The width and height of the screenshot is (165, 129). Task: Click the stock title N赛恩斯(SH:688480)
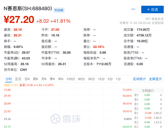(28, 8)
